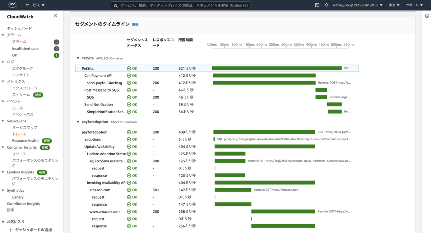Focus the AWS services search field

pyautogui.click(x=181, y=5)
